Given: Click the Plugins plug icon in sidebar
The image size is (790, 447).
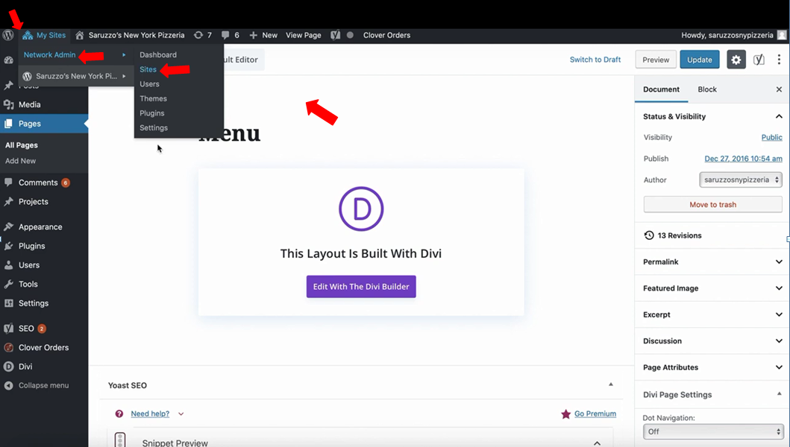Looking at the screenshot, I should 8,246.
